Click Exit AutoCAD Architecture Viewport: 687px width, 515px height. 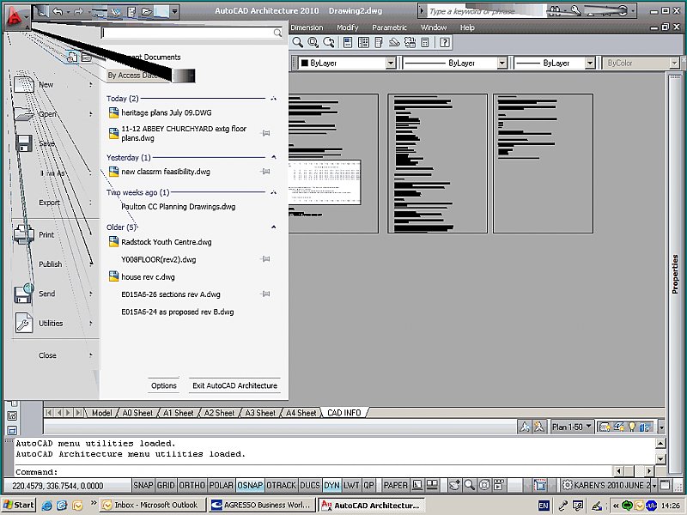click(x=234, y=386)
